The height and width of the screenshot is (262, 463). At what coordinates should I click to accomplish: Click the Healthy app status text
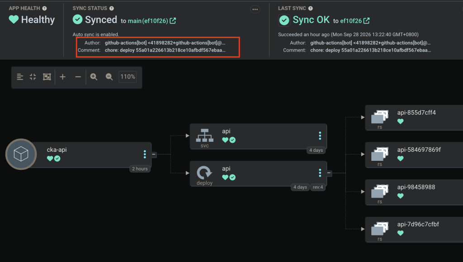tap(38, 20)
